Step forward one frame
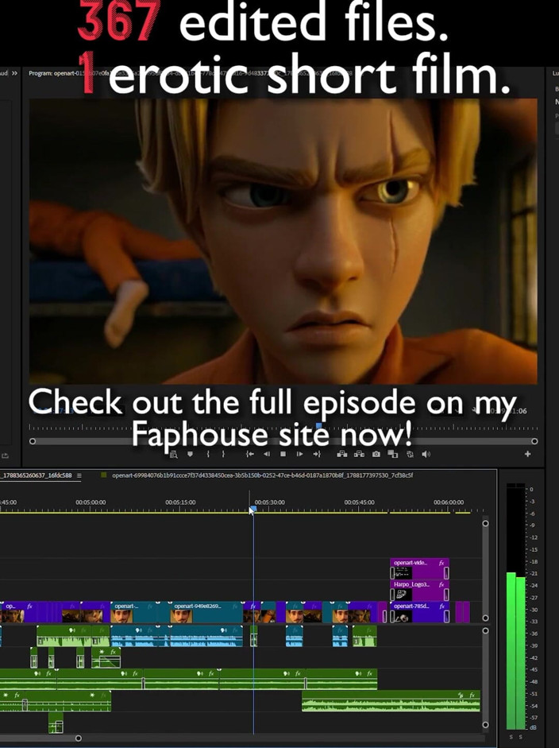The image size is (559, 748). [x=300, y=454]
